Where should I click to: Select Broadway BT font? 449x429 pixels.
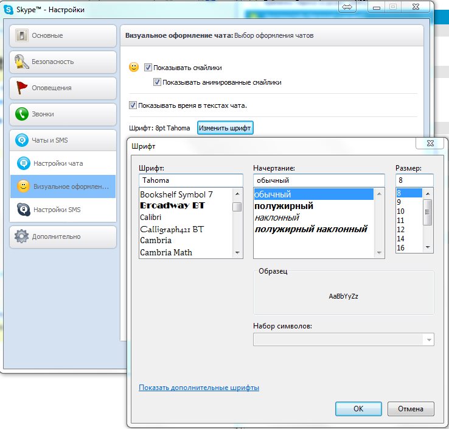186,205
